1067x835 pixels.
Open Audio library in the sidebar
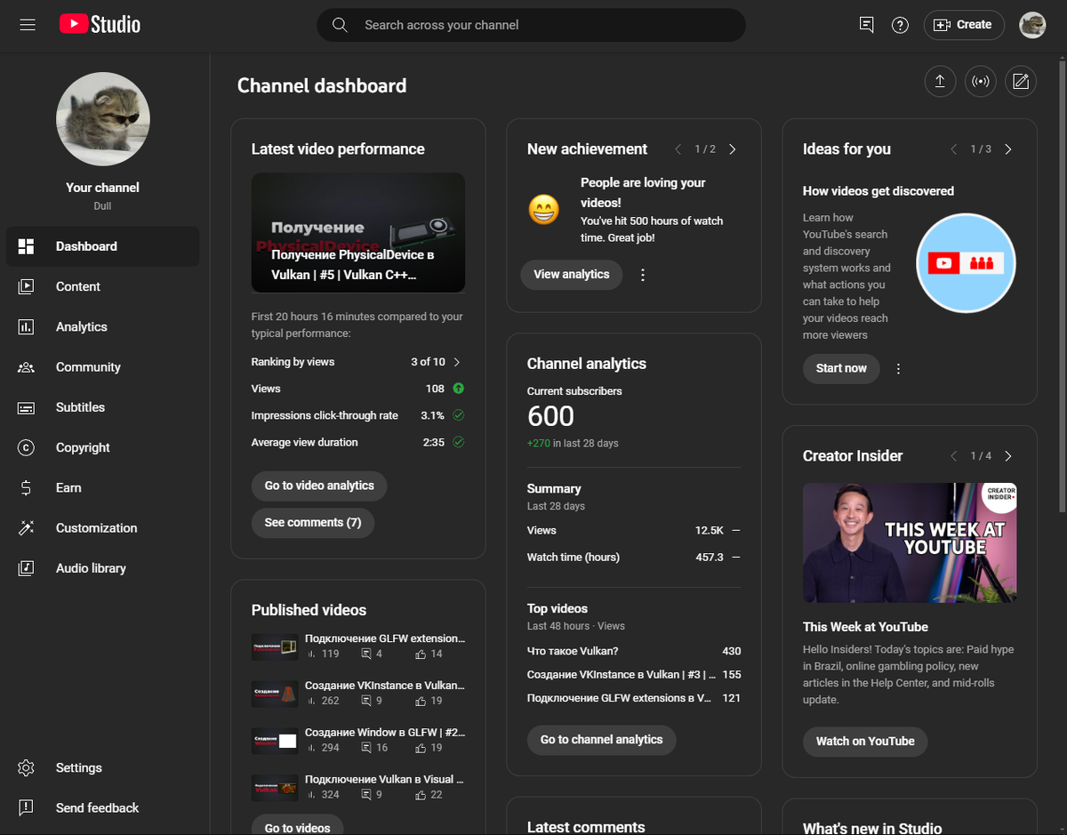(x=102, y=567)
